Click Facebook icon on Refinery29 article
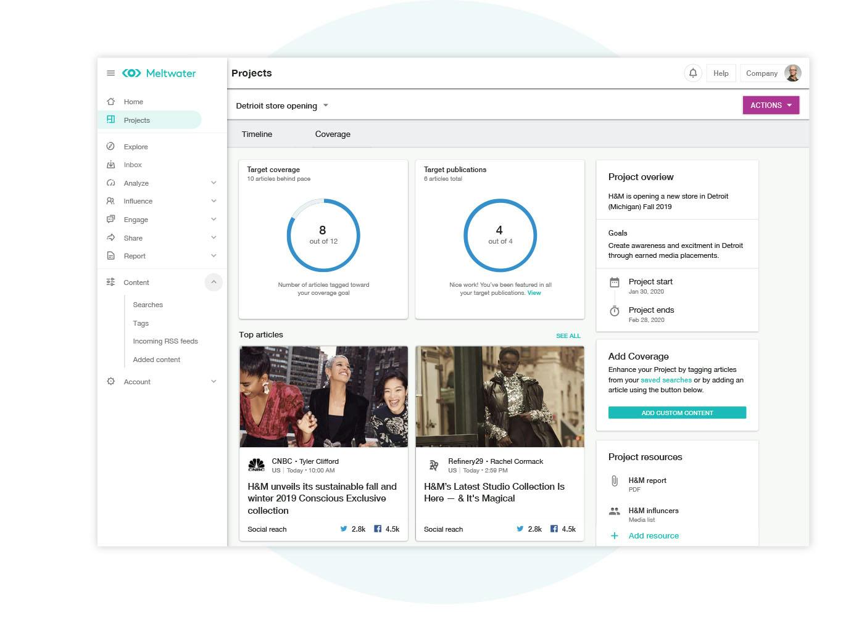 554,529
